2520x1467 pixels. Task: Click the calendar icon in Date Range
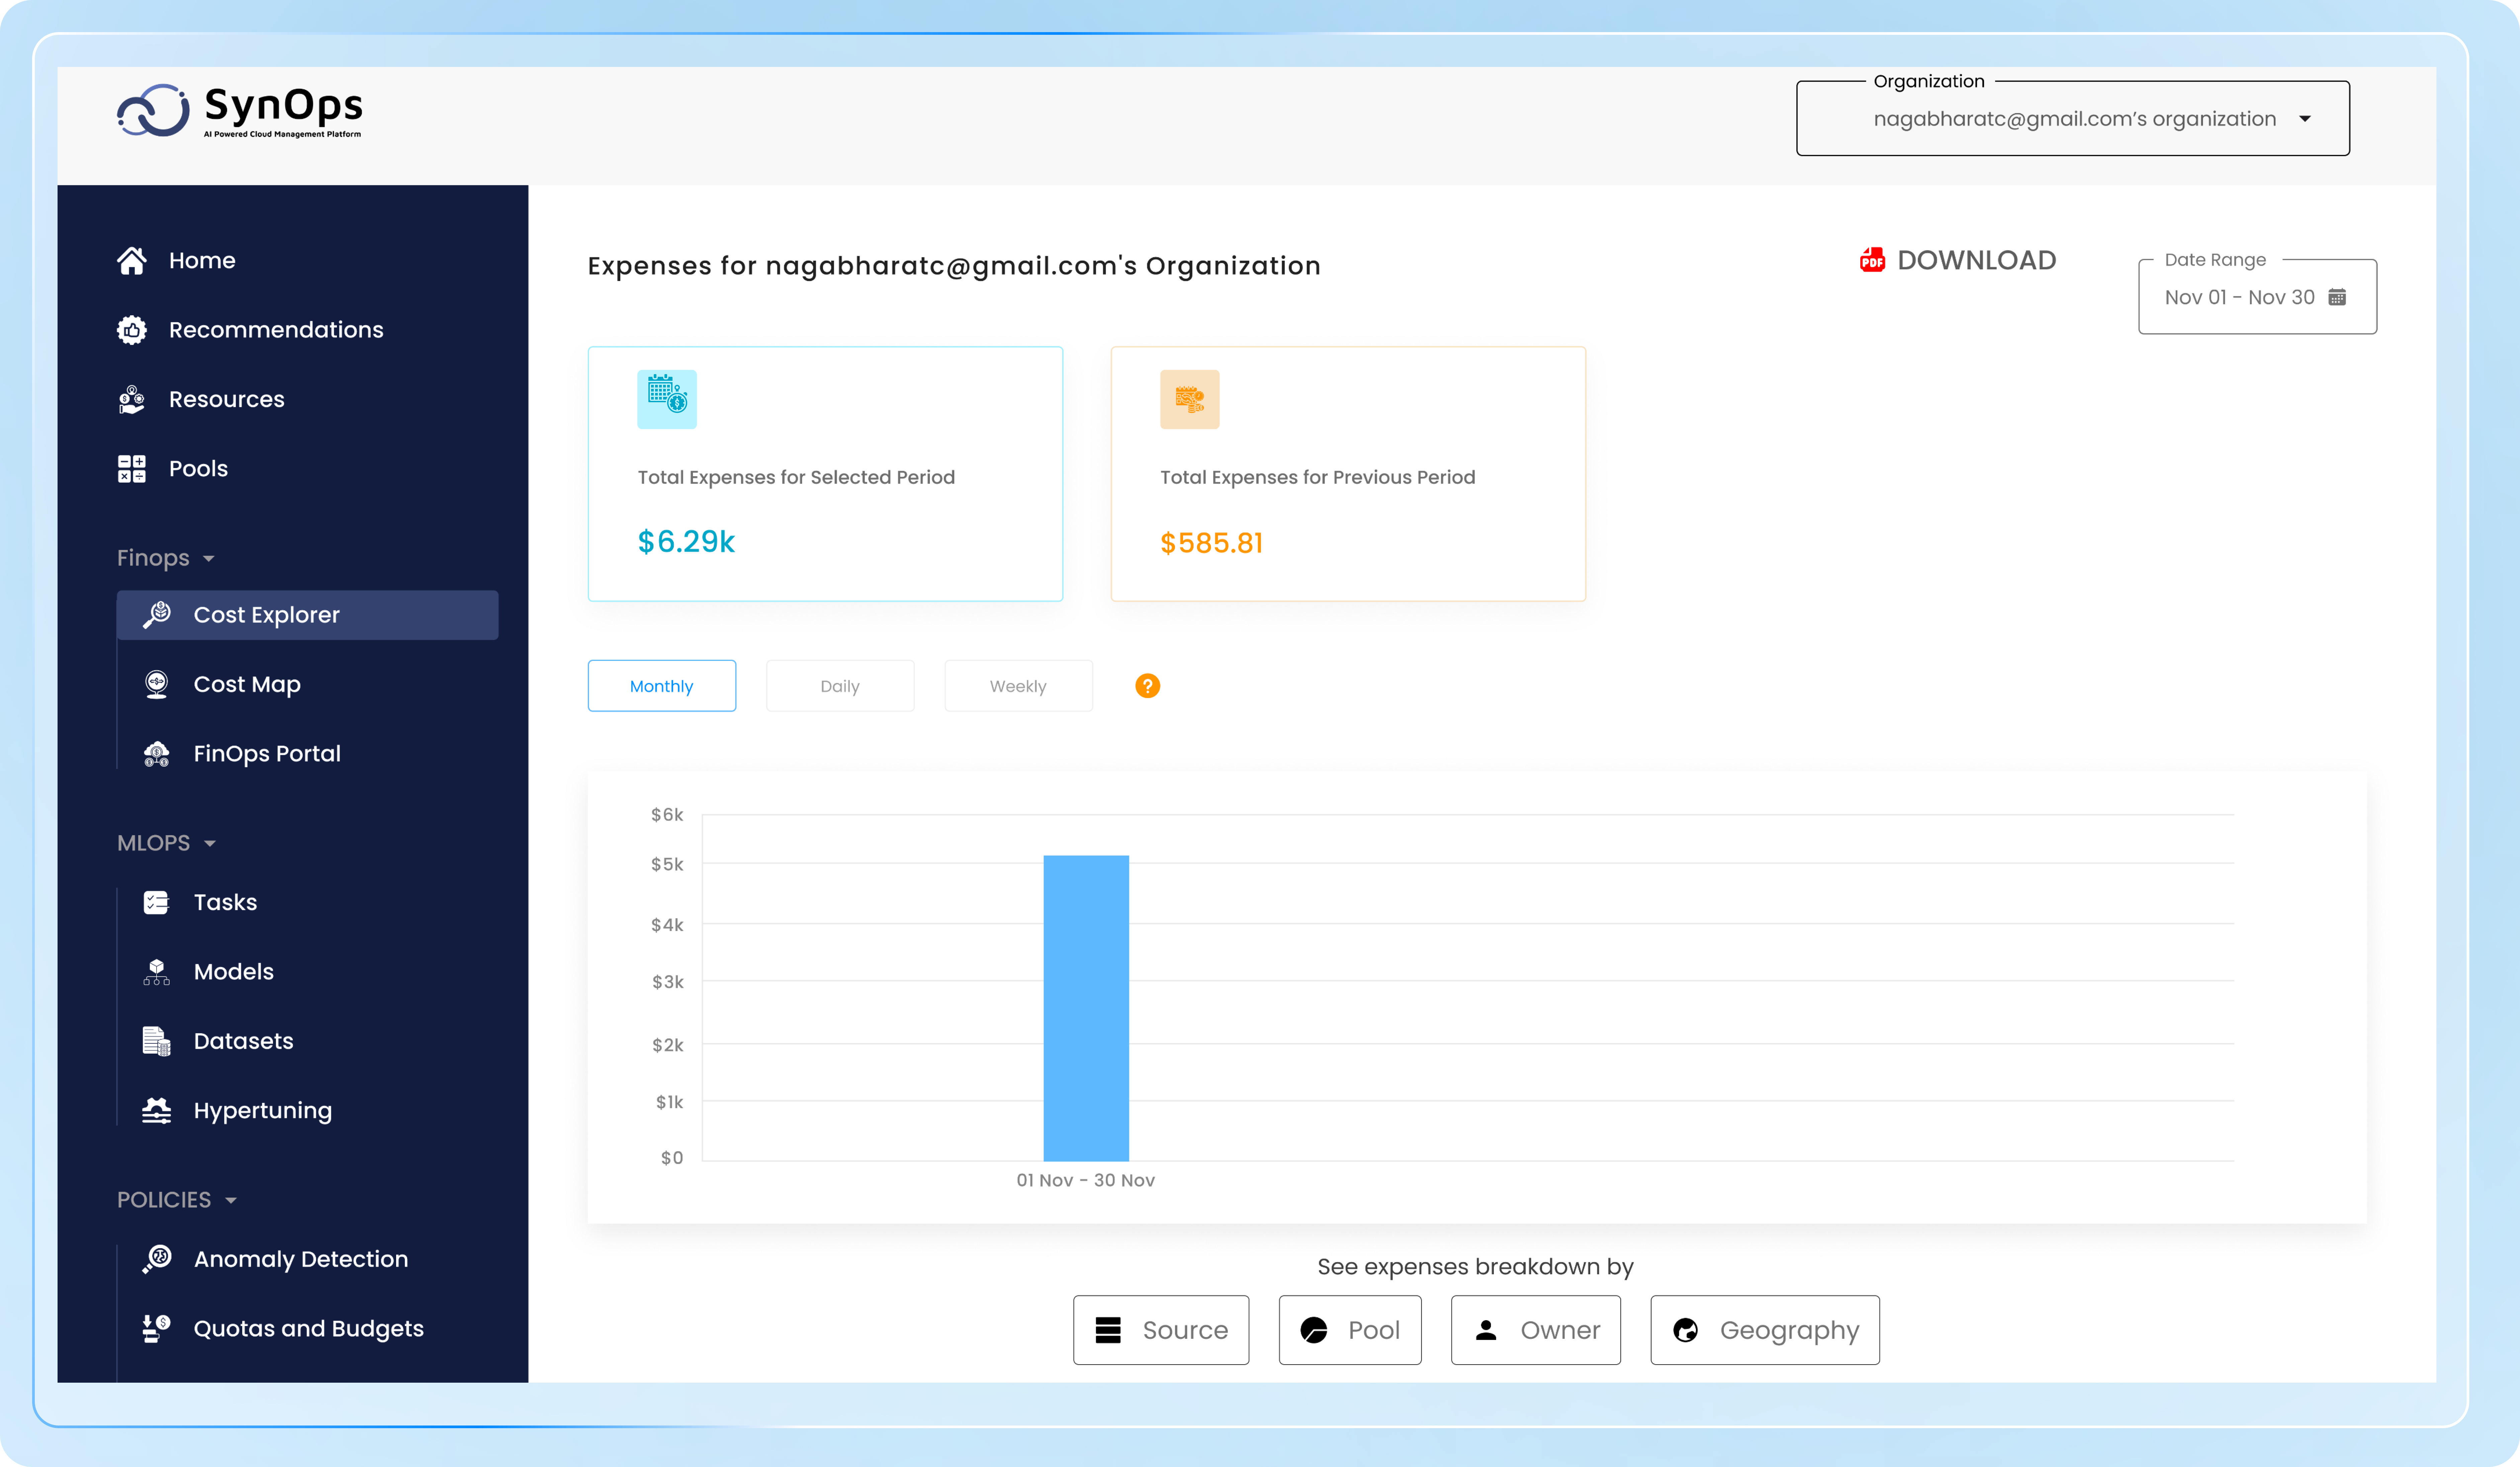click(2337, 297)
